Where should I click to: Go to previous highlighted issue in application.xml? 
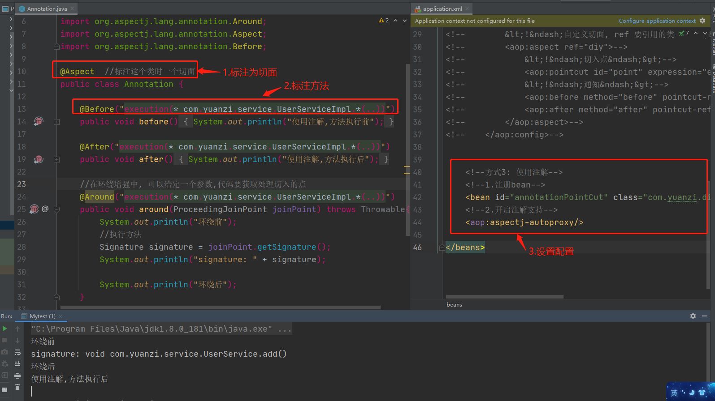(x=696, y=33)
